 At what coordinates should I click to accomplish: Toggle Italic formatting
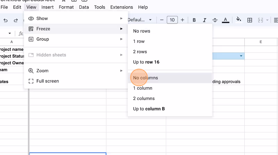click(x=204, y=20)
